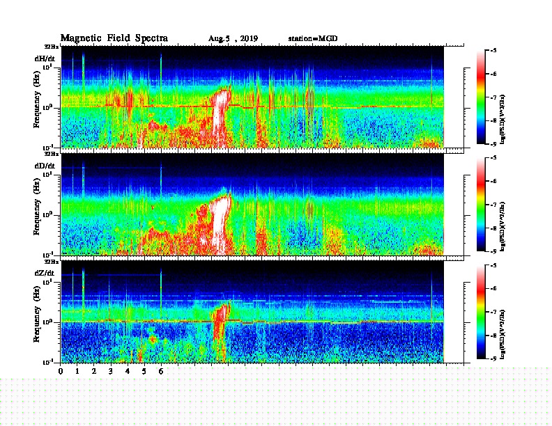
Task: Click the dZ/dt spectrogram plot
Action: point(252,312)
